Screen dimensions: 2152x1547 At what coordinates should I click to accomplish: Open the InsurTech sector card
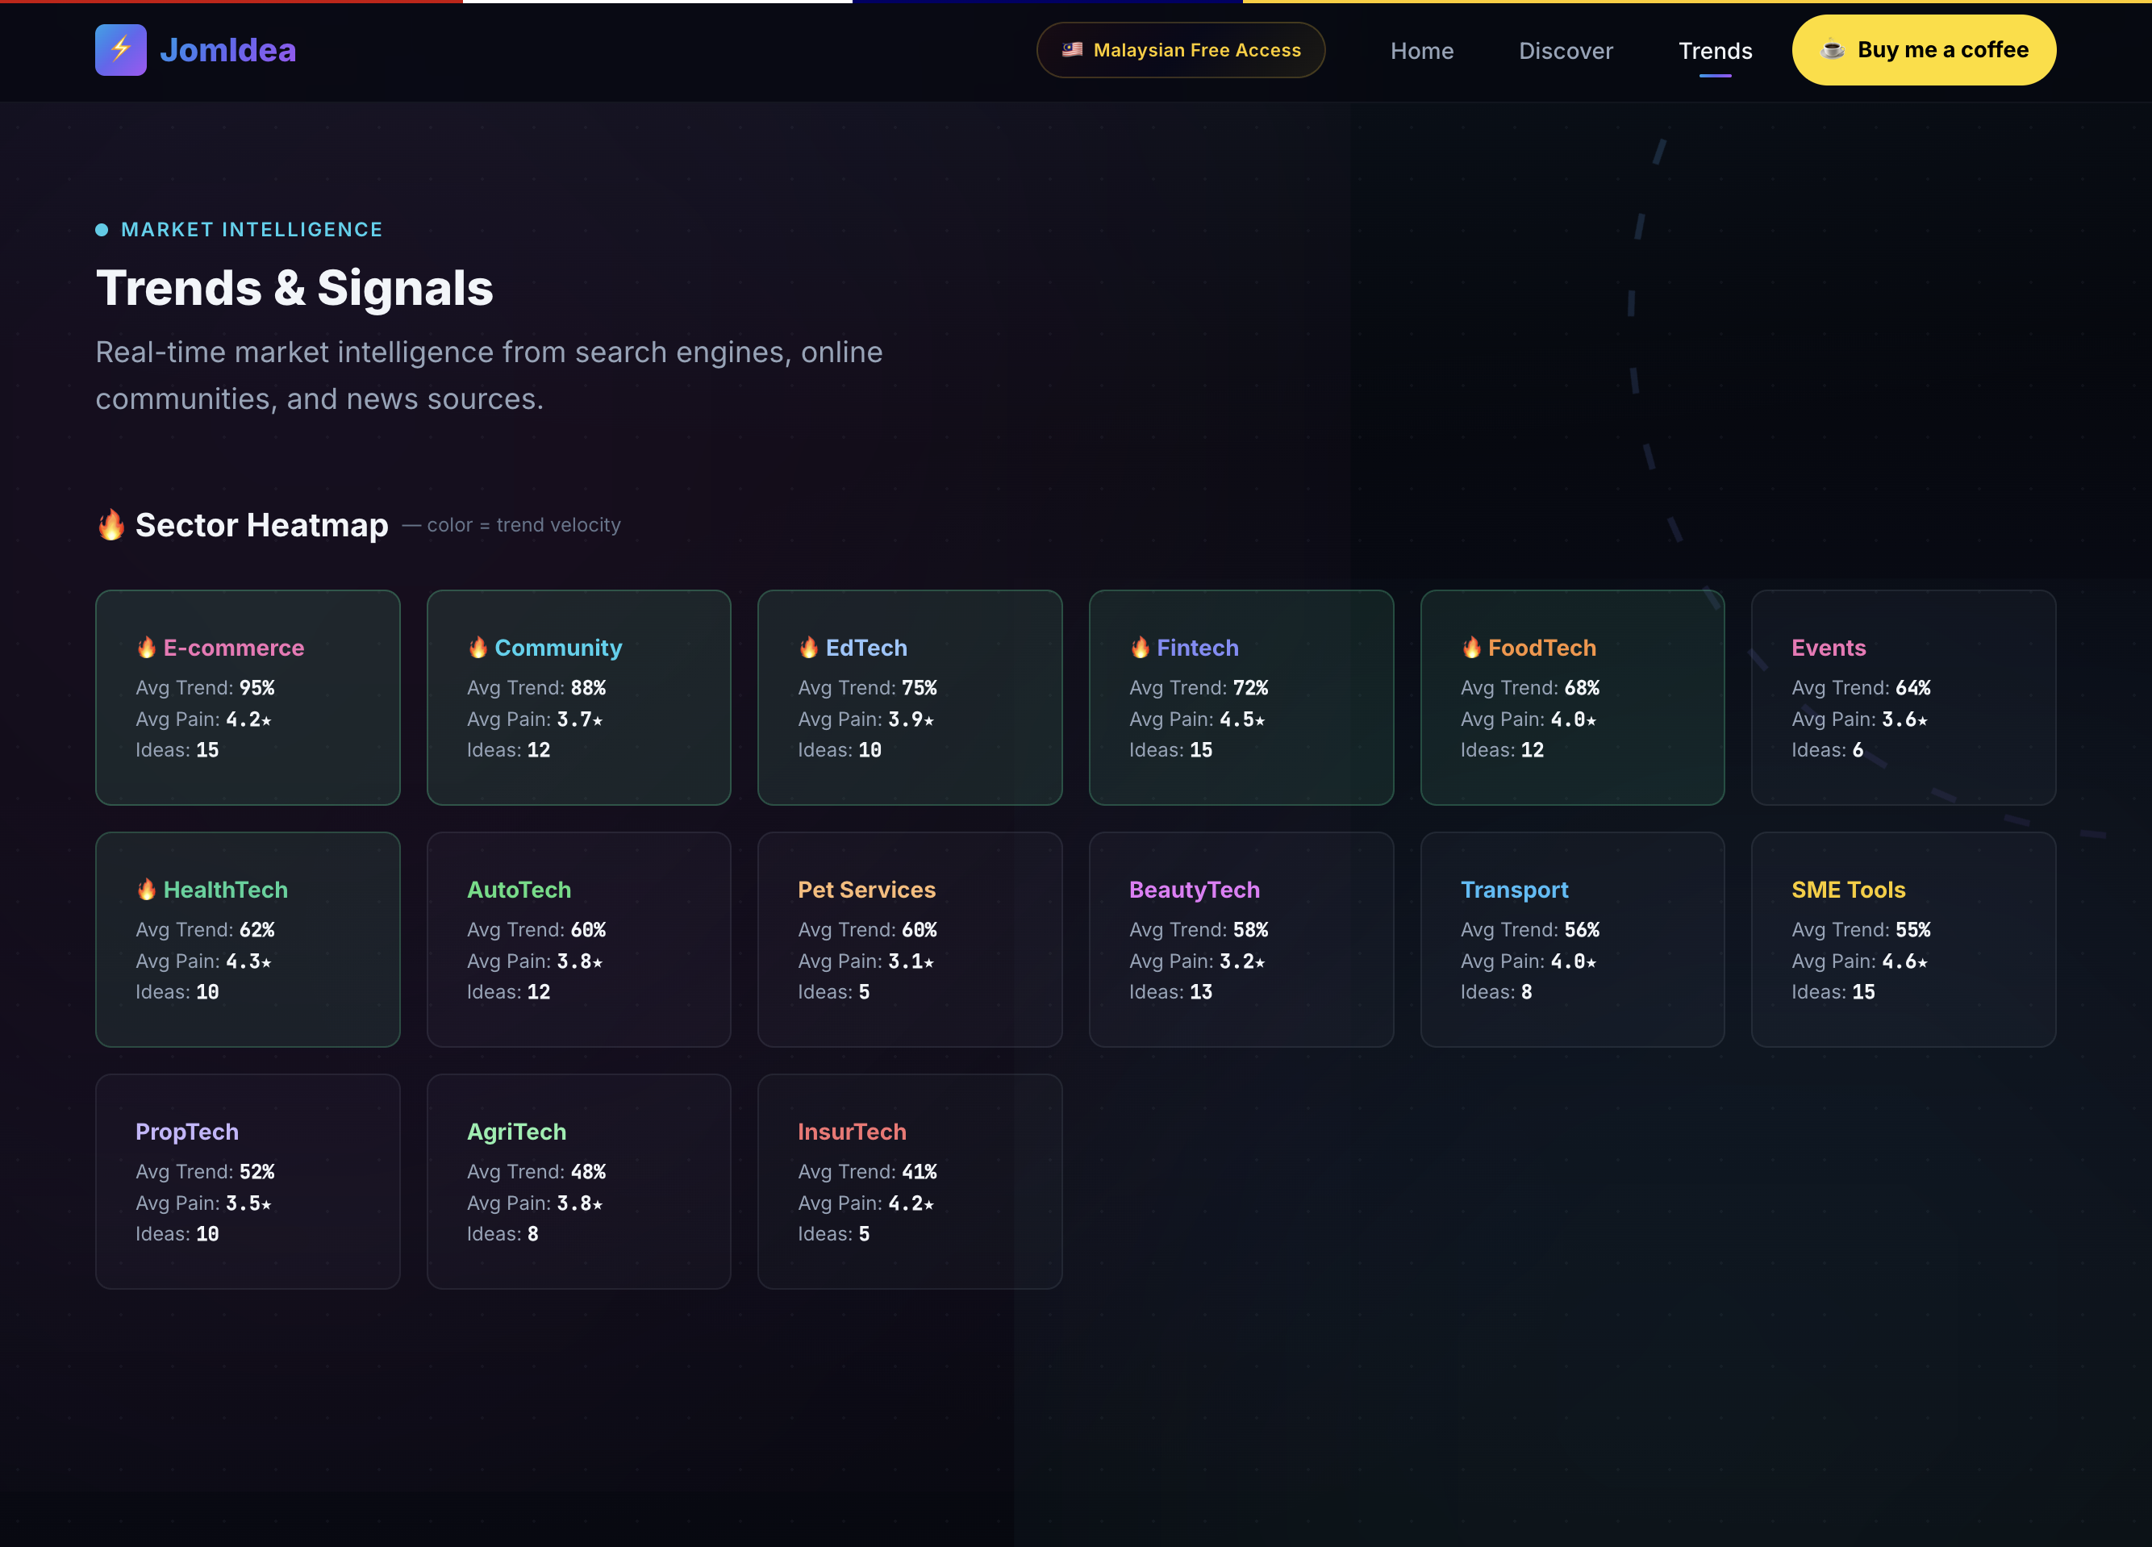(x=909, y=1182)
